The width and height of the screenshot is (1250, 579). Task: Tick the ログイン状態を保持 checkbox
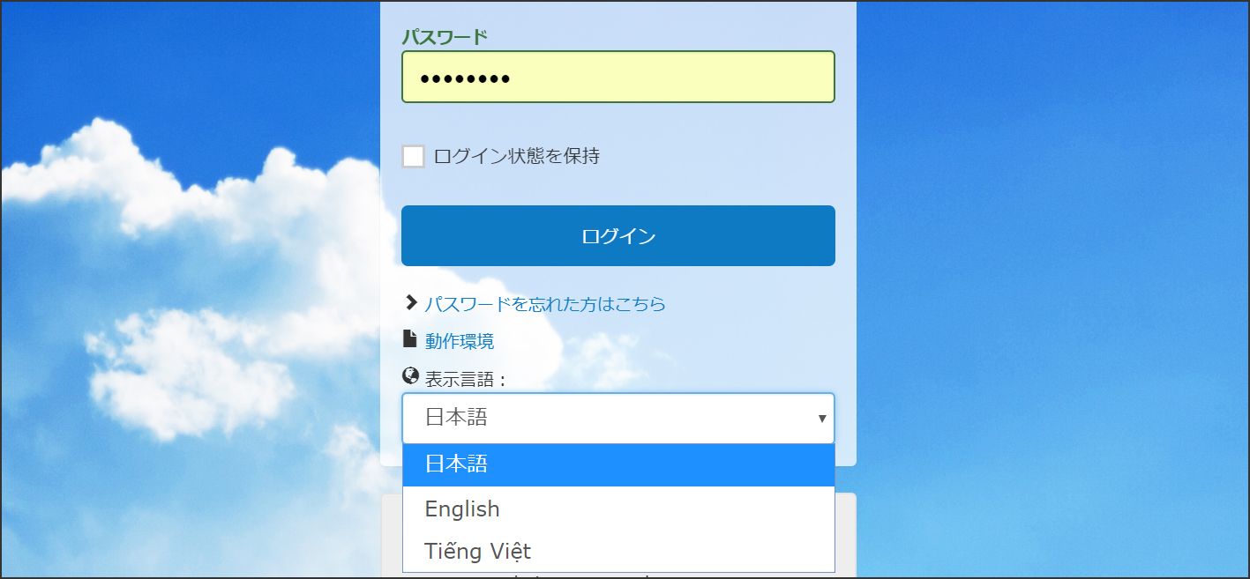coord(413,157)
